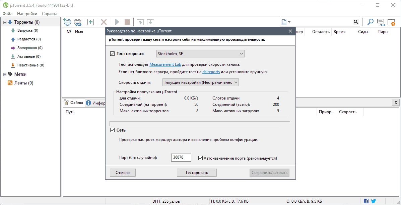
Task: Move torrent down in queue
Action: [x=150, y=22]
